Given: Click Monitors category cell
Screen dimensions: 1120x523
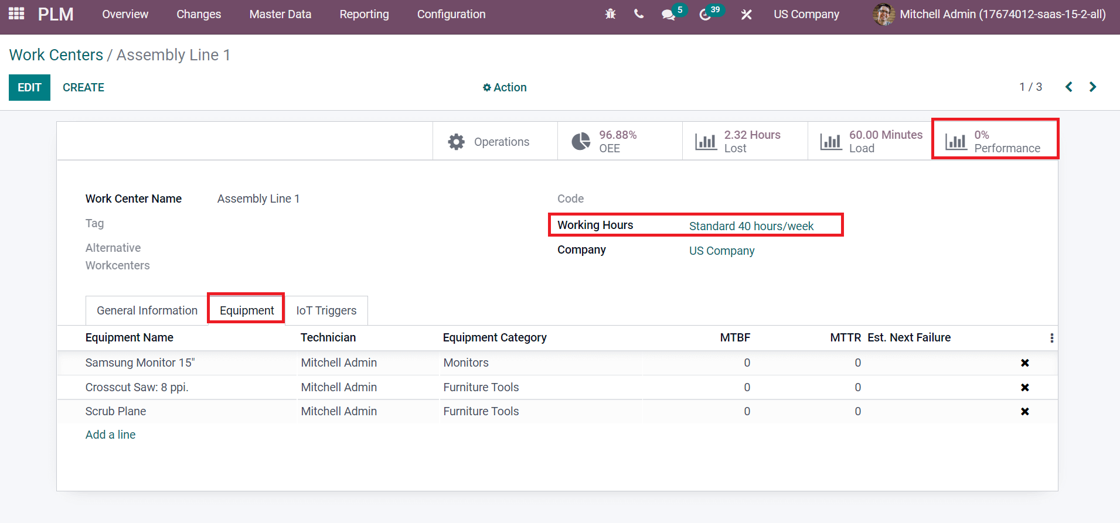Looking at the screenshot, I should [x=466, y=363].
